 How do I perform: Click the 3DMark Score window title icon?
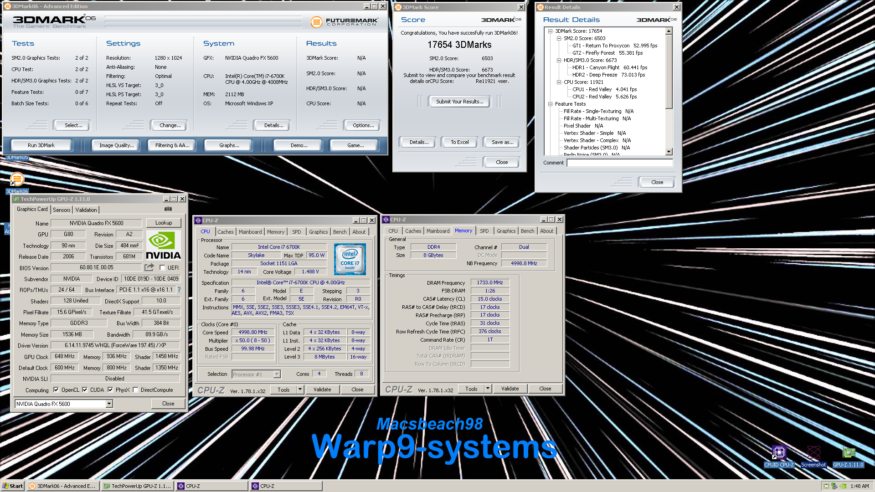point(398,7)
